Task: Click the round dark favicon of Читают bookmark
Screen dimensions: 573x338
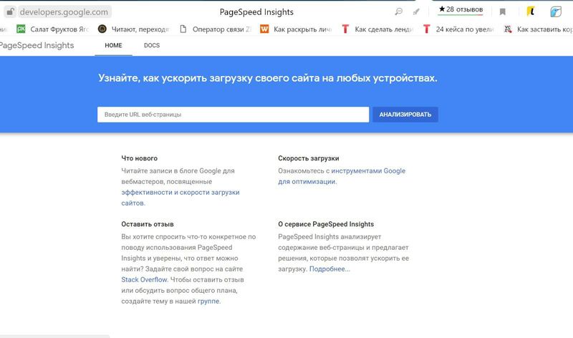Action: [x=102, y=29]
